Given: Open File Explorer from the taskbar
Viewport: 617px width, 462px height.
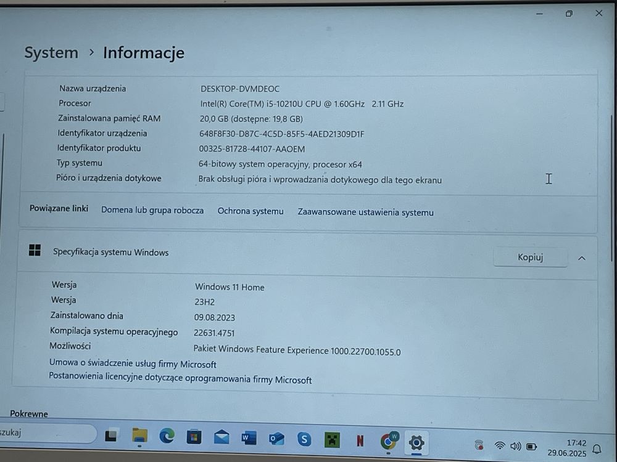Looking at the screenshot, I should coord(139,436).
